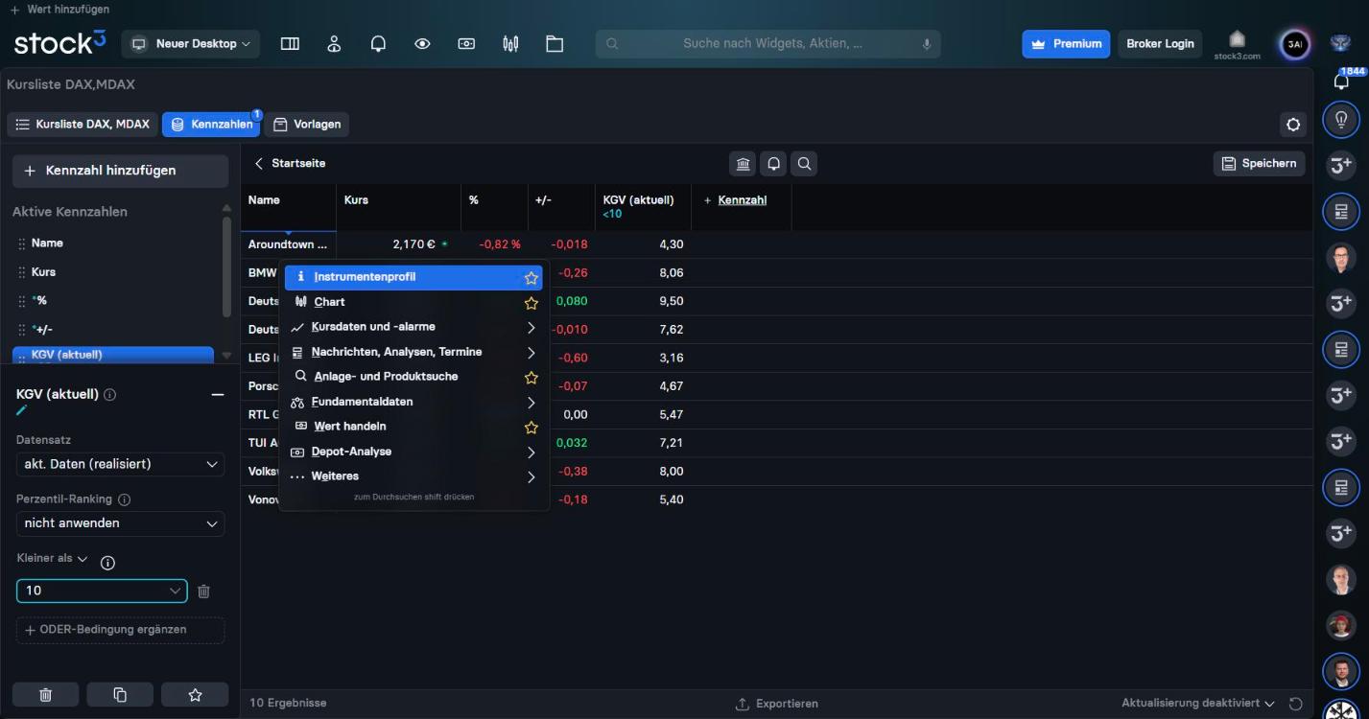Click Kennzahl hinzufügen button
The width and height of the screenshot is (1369, 719).
tap(120, 171)
